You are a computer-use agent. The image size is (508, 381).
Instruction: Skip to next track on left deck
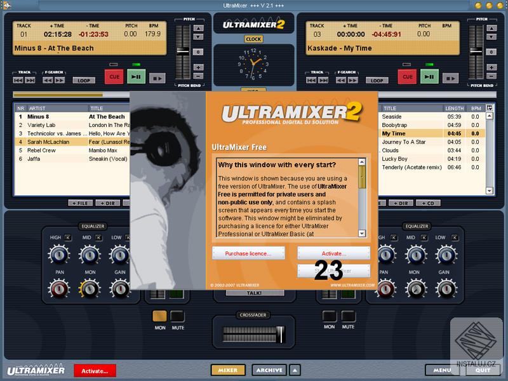[30, 80]
